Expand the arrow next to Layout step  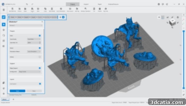[x=37, y=17]
